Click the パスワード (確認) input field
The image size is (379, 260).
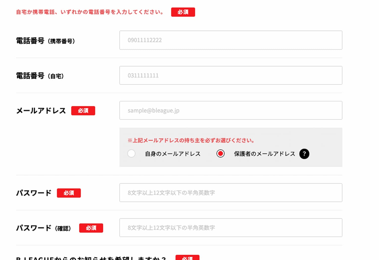coord(231,228)
